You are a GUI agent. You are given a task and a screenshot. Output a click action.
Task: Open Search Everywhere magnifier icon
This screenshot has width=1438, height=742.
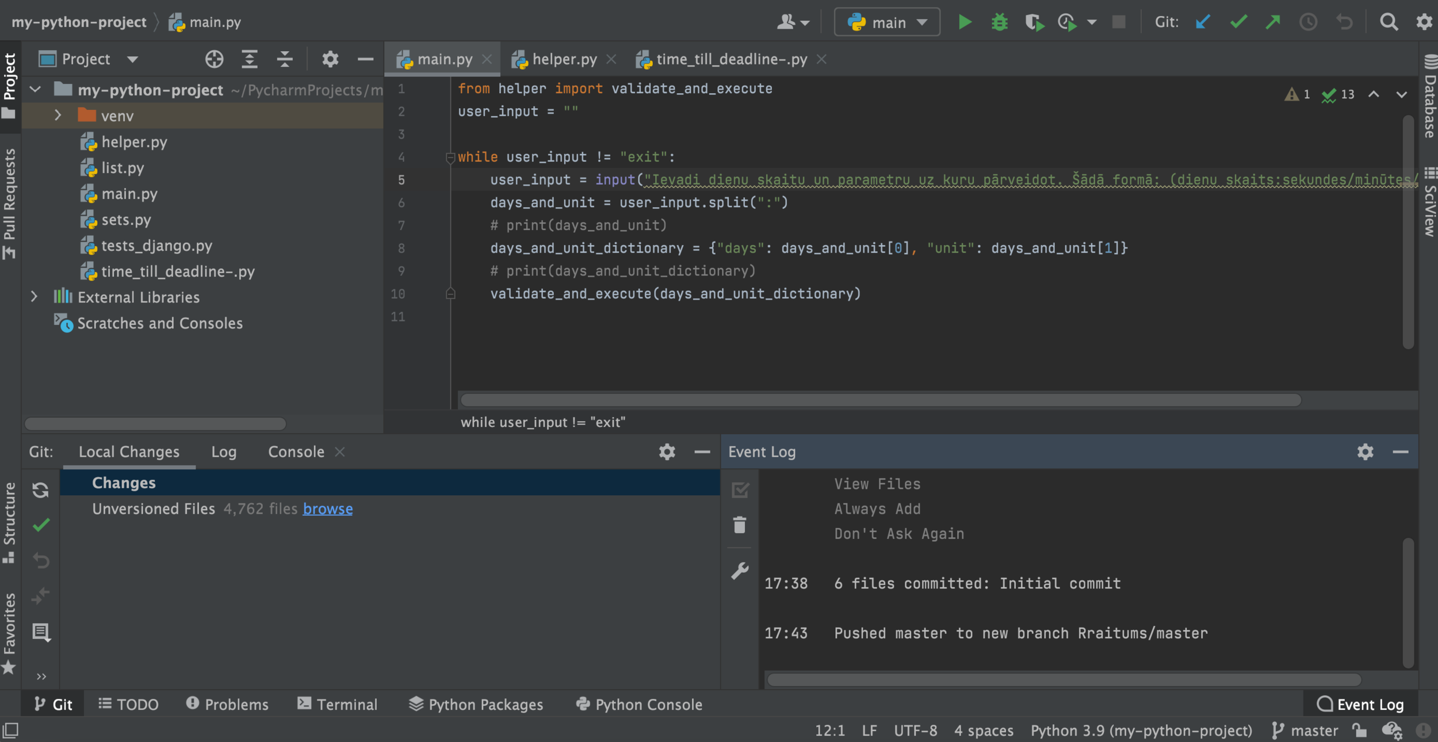point(1389,22)
